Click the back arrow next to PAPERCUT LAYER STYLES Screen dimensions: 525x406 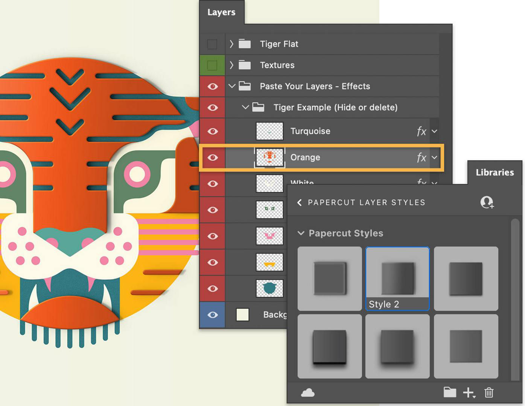point(299,203)
